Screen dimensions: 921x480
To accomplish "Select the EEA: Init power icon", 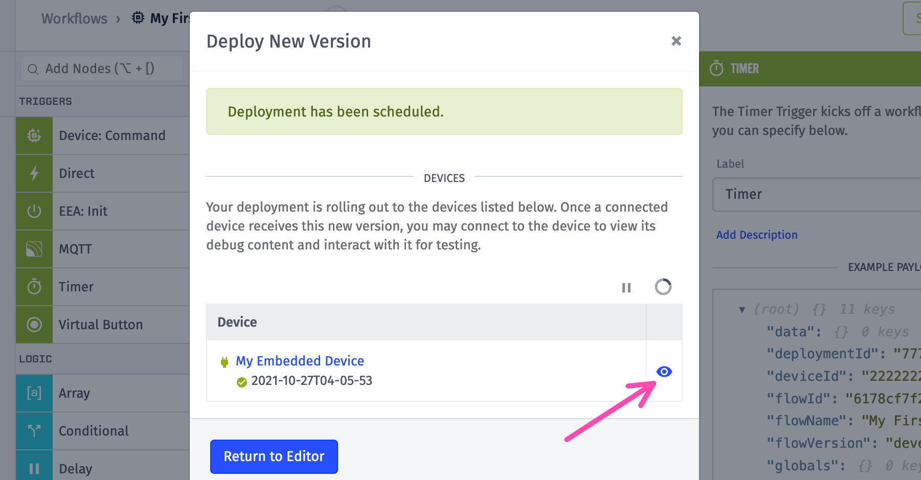I will (34, 211).
